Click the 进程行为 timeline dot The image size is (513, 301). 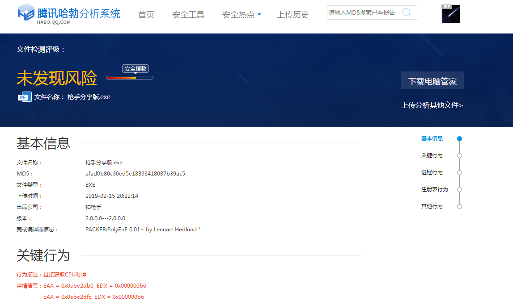tap(459, 172)
